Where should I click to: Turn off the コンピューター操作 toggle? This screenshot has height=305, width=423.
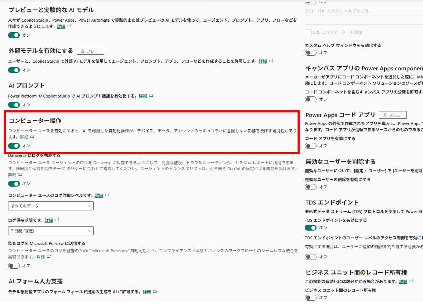click(x=14, y=146)
